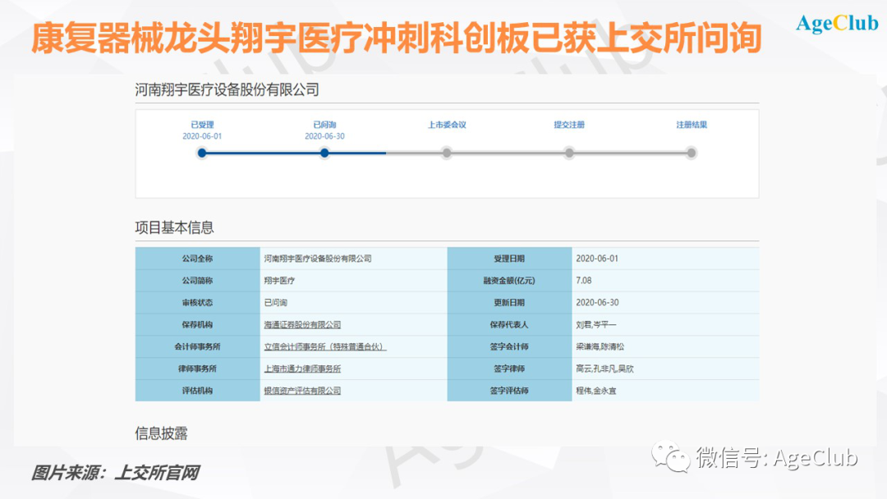Click the 河南翔宇医疗设备股份有限公司 page title
The width and height of the screenshot is (887, 499).
click(227, 90)
